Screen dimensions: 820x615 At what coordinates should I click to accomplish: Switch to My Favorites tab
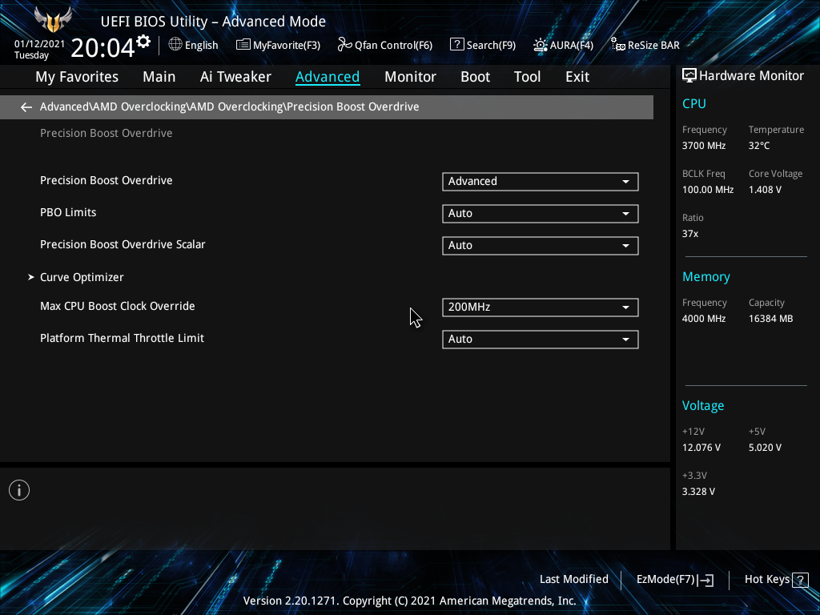[77, 77]
